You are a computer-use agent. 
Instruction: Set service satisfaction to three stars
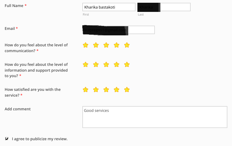[106, 90]
